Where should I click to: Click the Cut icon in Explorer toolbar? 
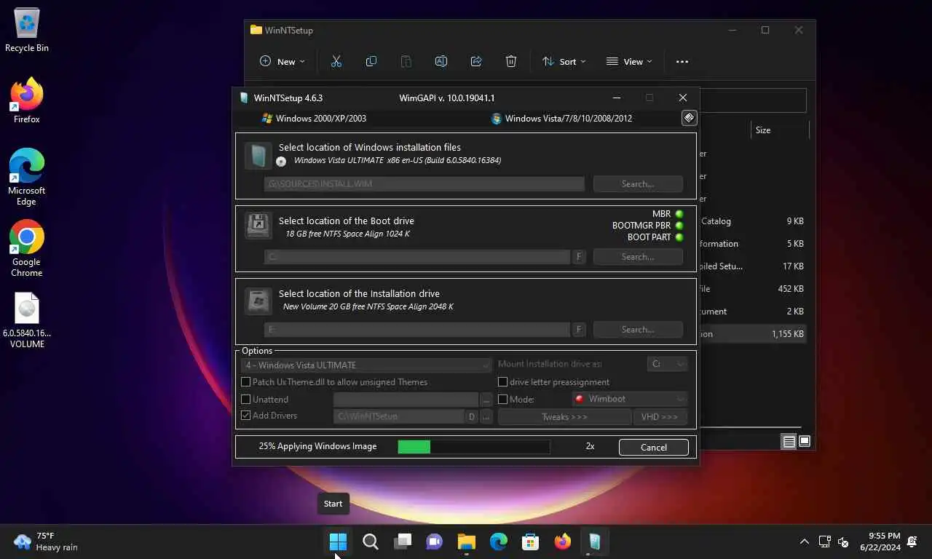click(336, 62)
